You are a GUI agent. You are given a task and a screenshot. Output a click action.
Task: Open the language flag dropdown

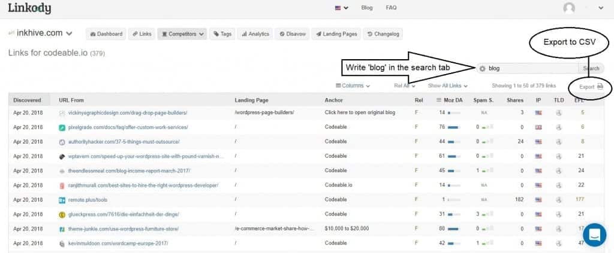[x=341, y=7]
